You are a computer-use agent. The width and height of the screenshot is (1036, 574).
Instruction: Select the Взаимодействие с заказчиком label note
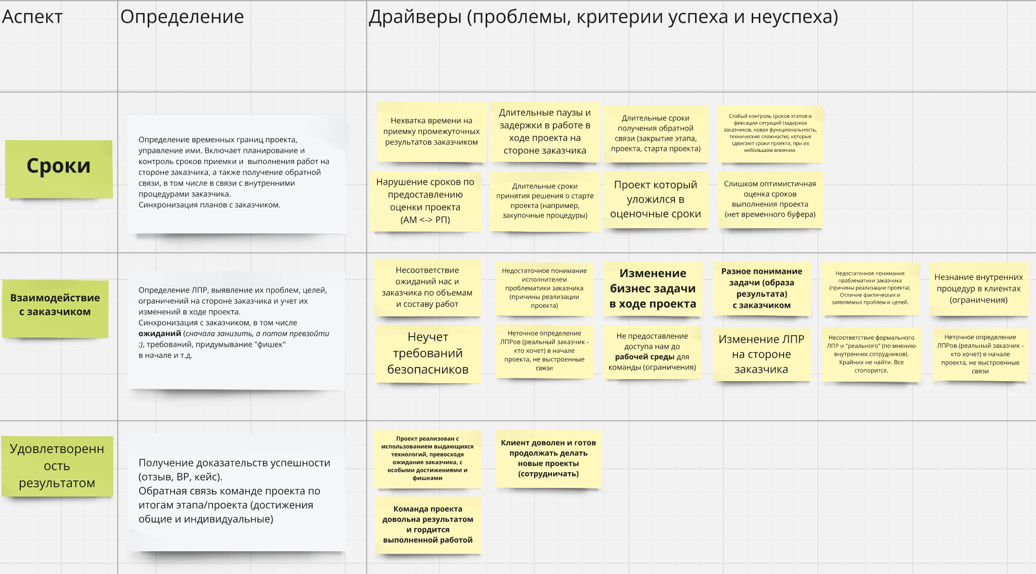57,304
